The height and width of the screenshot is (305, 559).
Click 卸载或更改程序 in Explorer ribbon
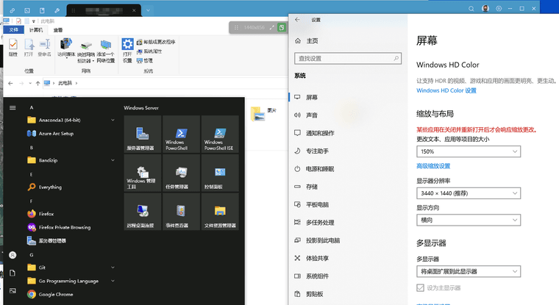(156, 42)
